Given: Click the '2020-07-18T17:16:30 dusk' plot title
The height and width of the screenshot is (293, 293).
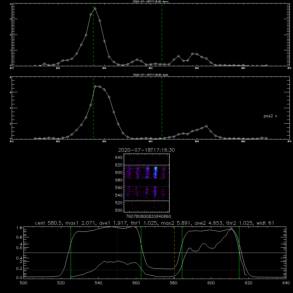Looking at the screenshot, I should coord(151,75).
